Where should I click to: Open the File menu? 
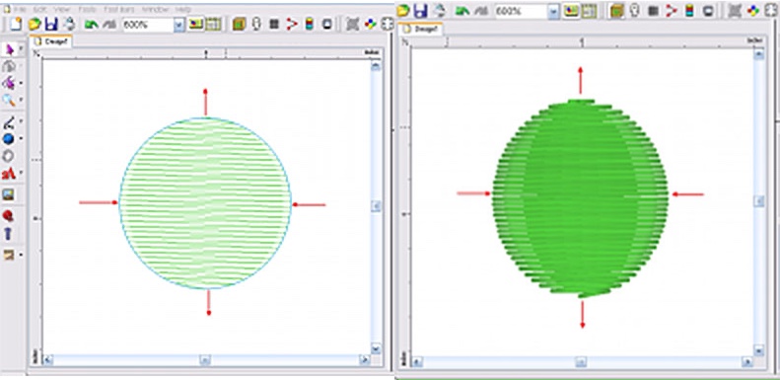tap(19, 10)
